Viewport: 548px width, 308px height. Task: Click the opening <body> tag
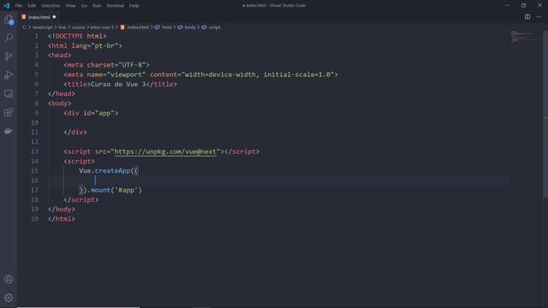pos(60,104)
